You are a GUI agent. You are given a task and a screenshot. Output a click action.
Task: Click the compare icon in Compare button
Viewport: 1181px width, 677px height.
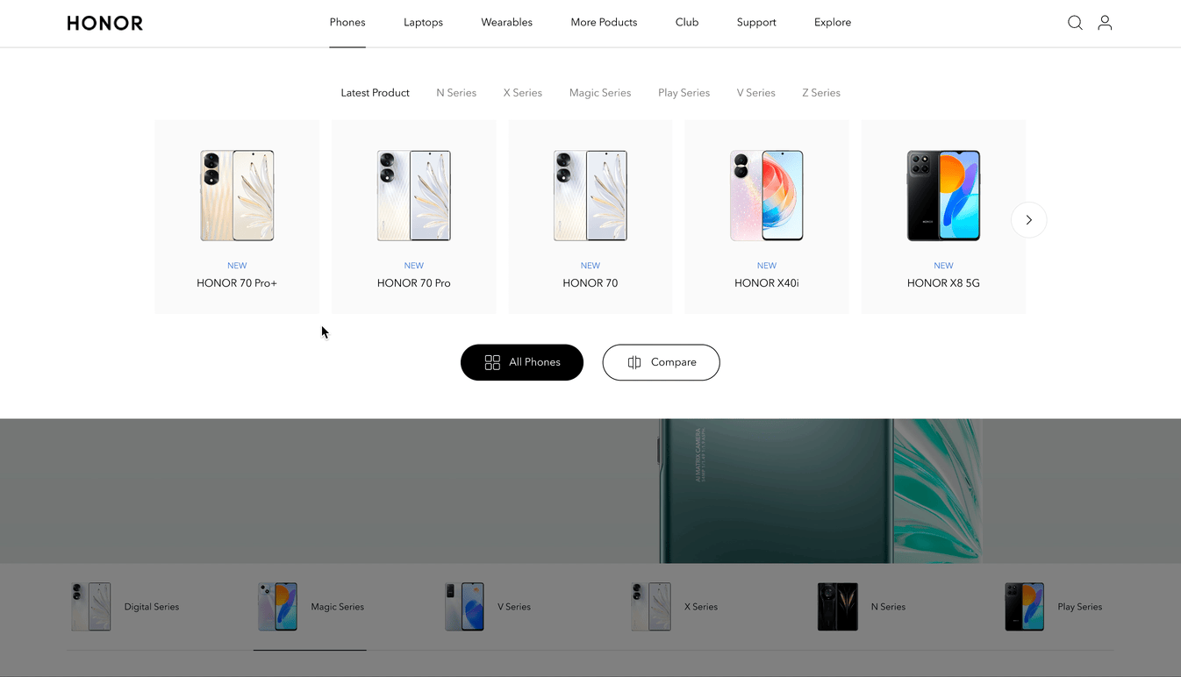pyautogui.click(x=634, y=362)
